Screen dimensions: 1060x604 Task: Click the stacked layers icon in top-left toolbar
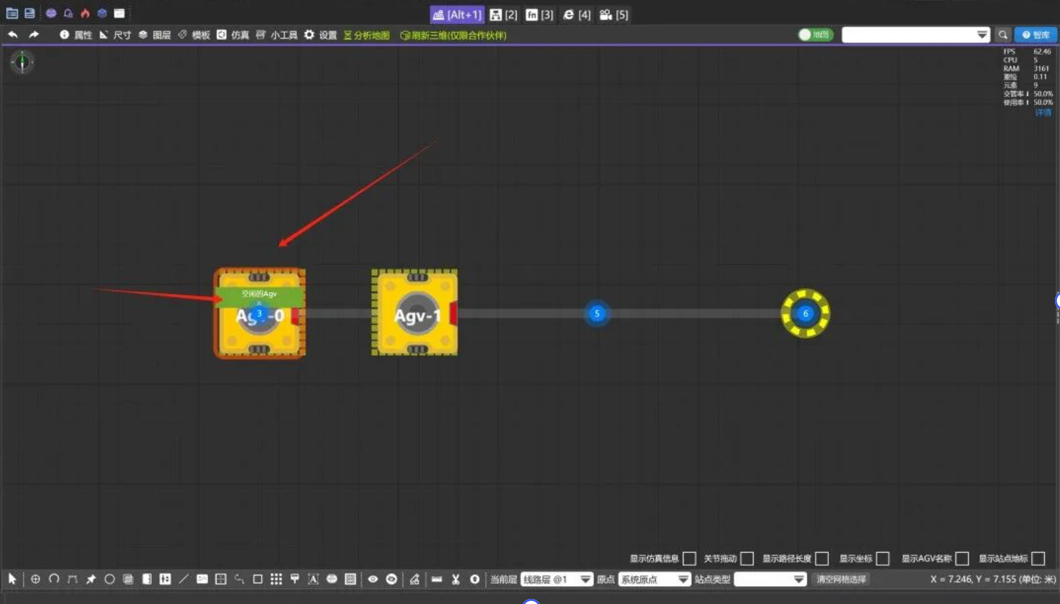point(102,13)
